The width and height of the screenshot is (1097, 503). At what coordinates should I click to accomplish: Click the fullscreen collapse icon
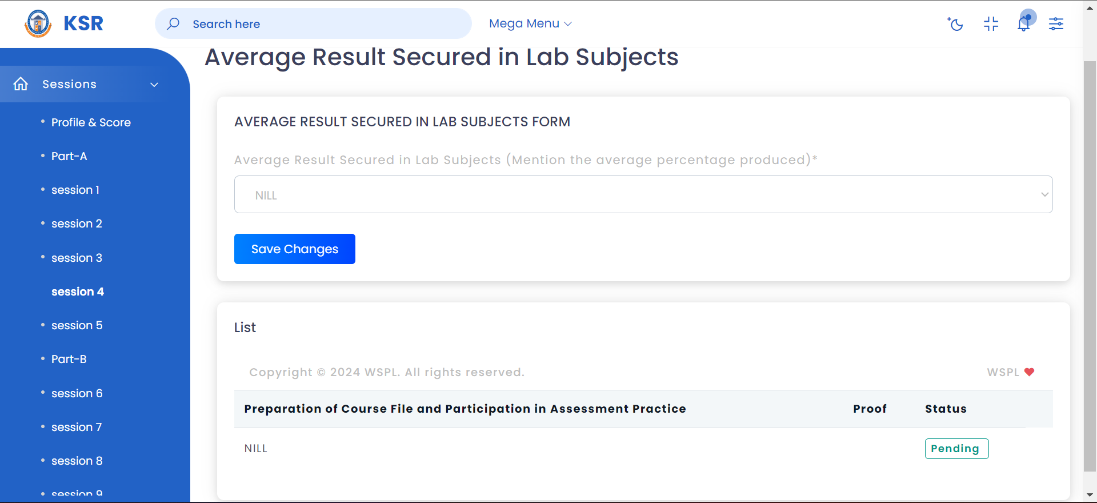click(x=991, y=23)
